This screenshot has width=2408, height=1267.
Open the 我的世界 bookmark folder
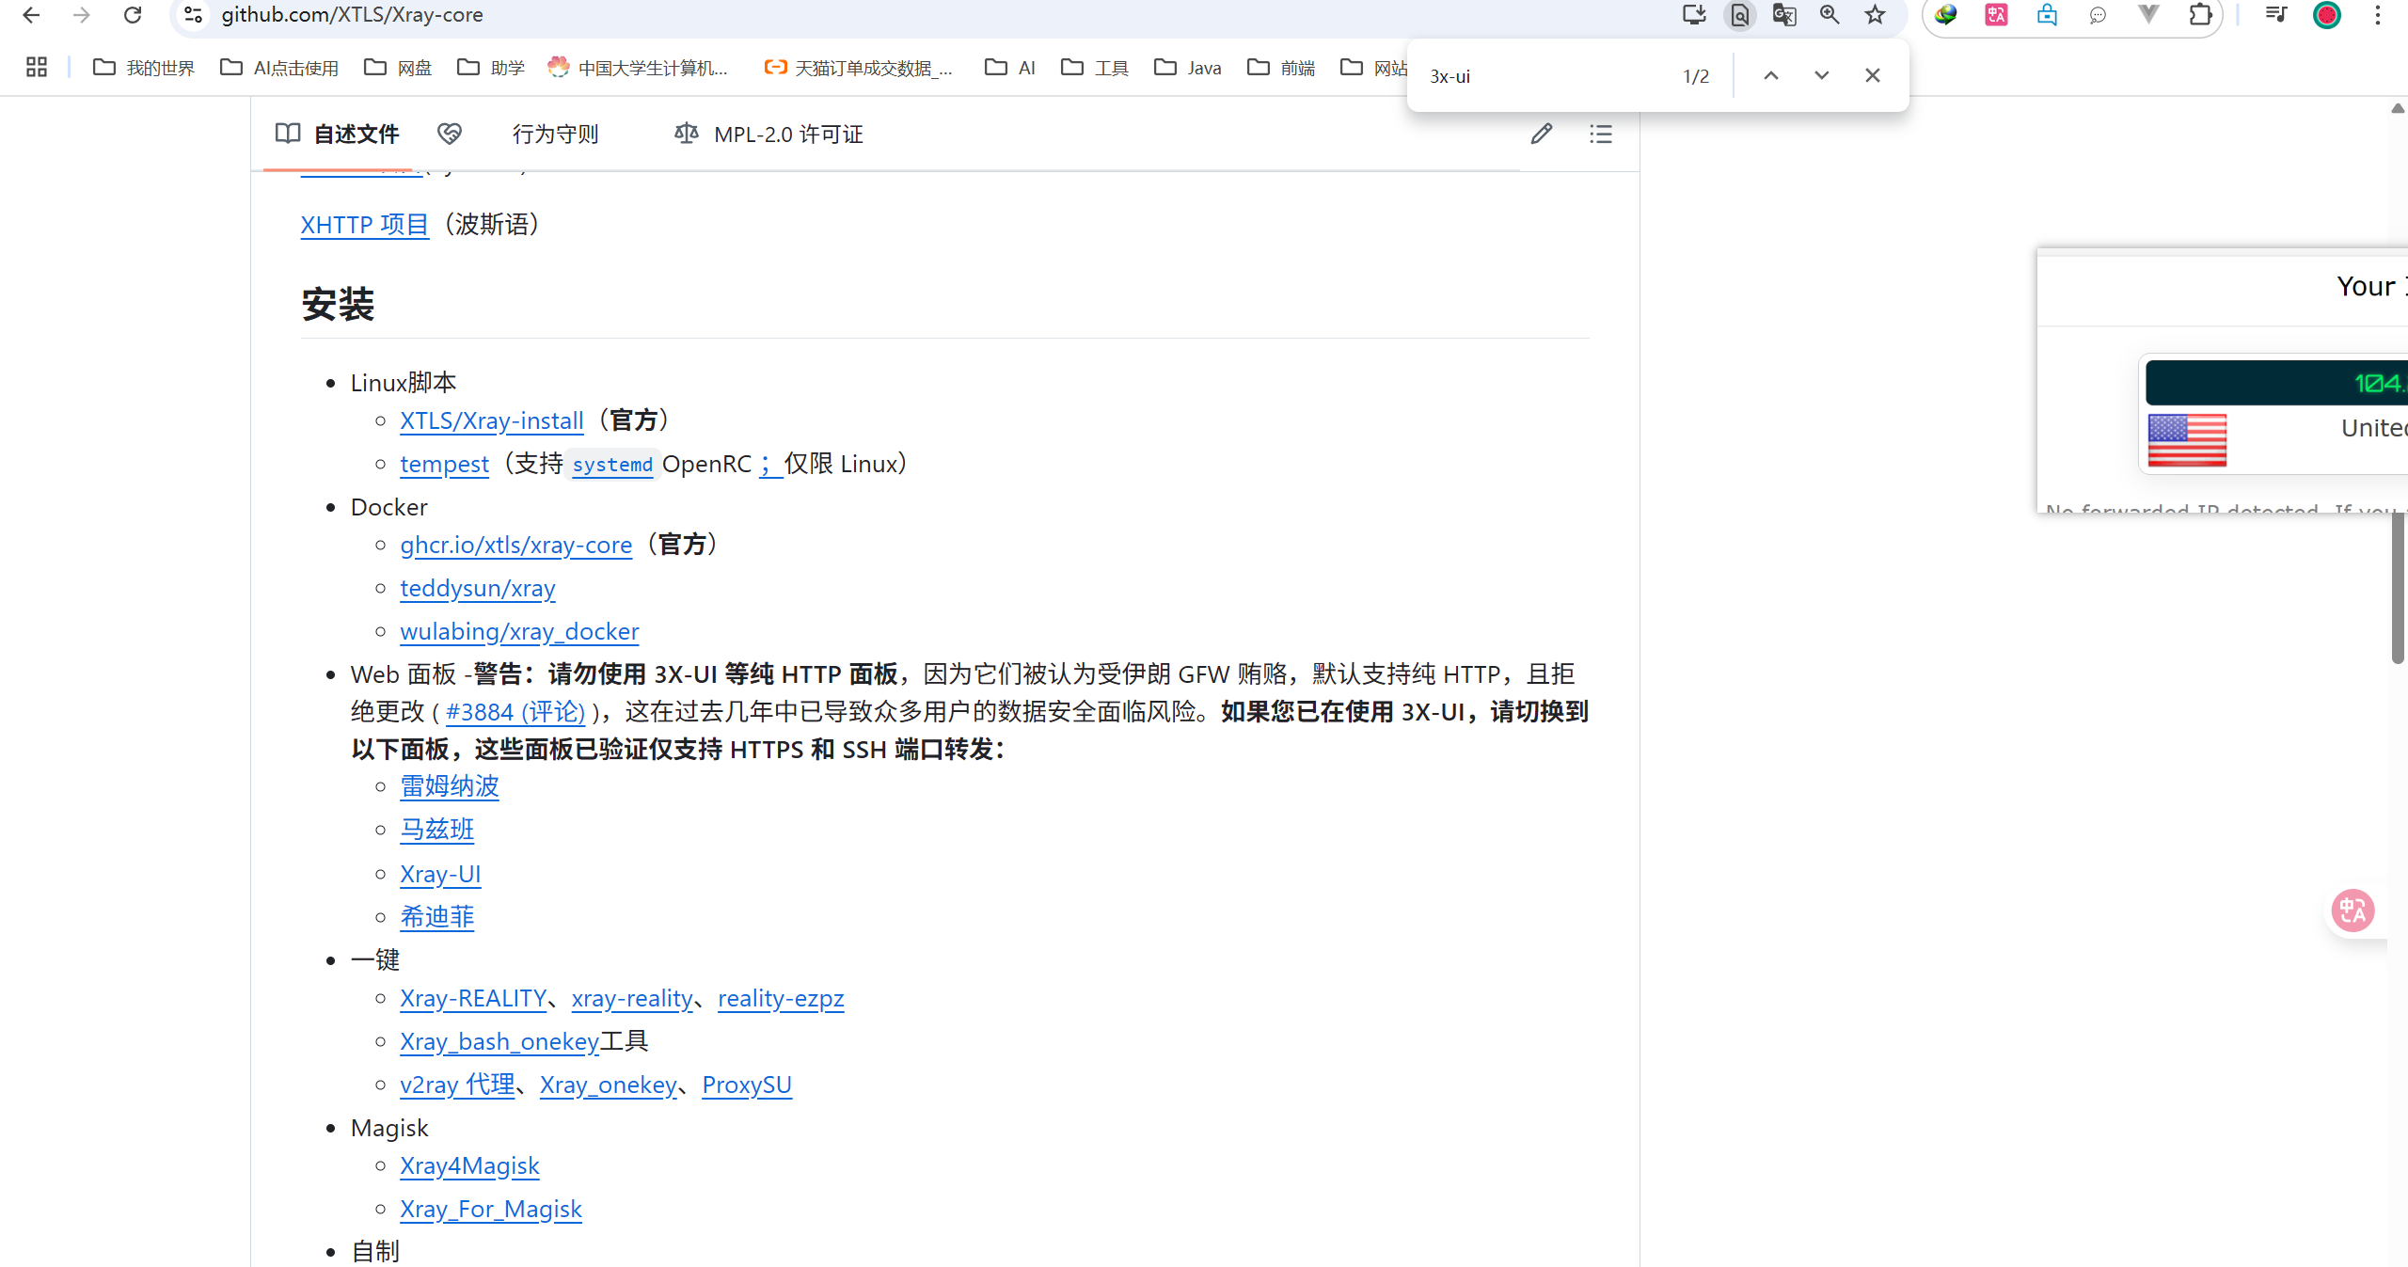click(x=144, y=68)
